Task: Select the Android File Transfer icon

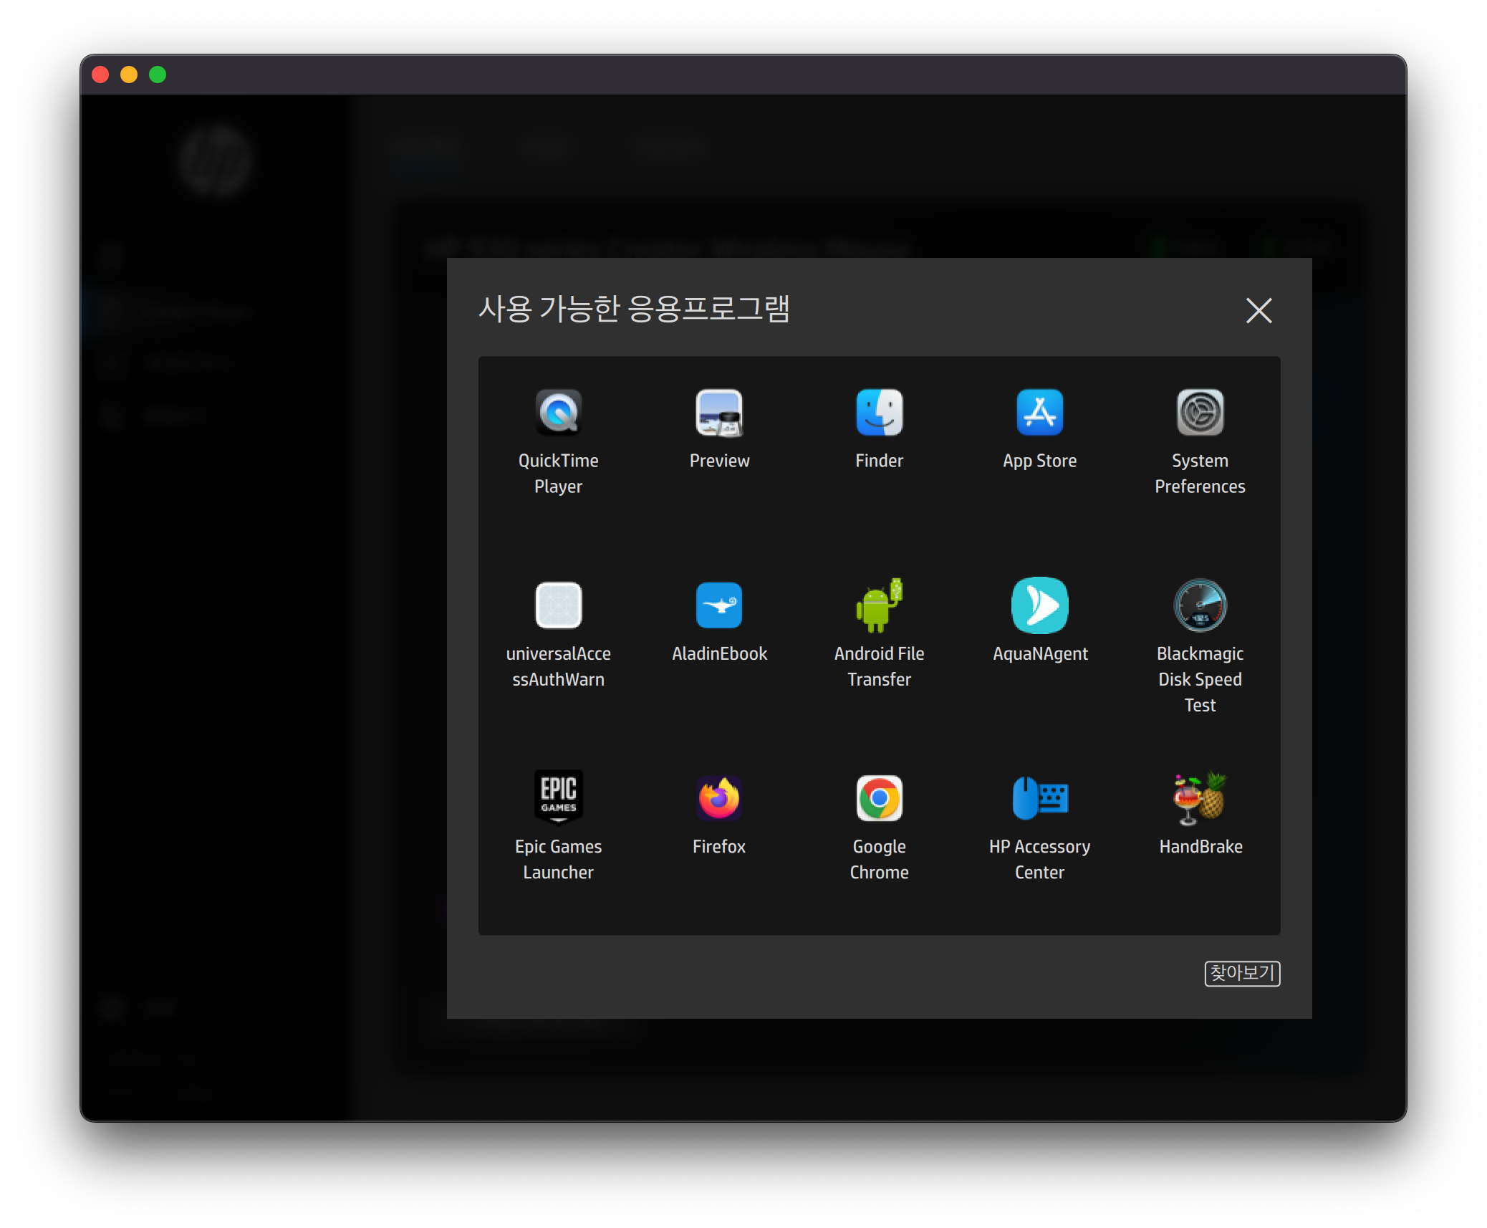Action: tap(879, 605)
